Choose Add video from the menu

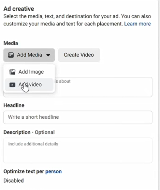[x=29, y=85]
